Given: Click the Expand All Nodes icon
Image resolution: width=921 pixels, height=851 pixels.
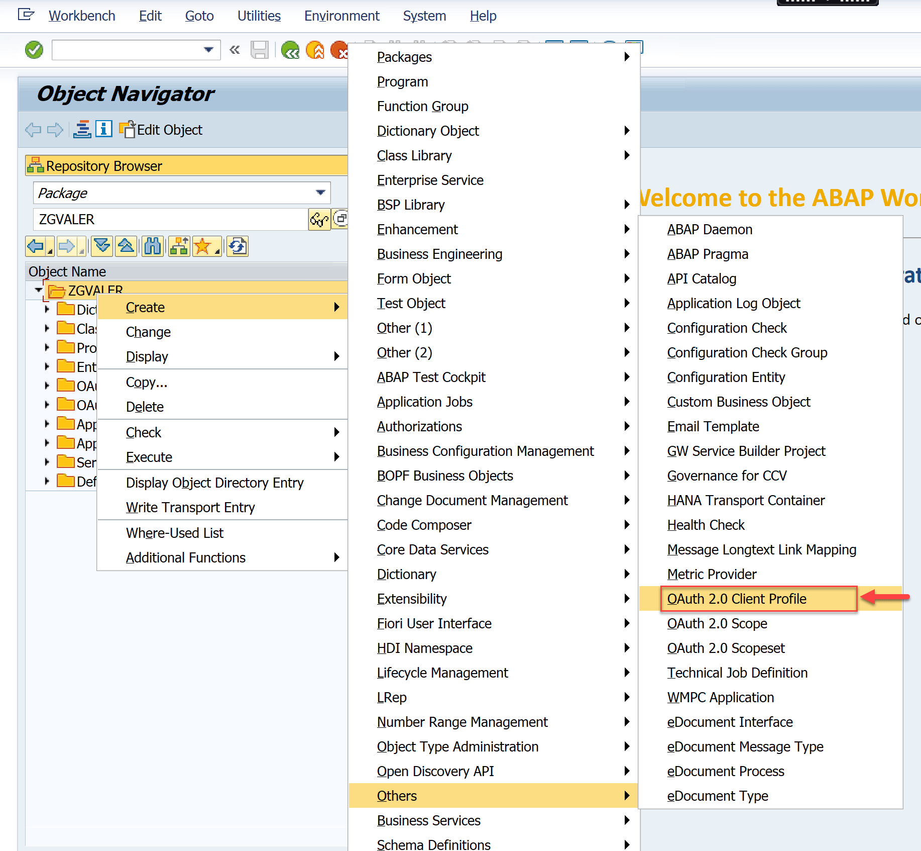Looking at the screenshot, I should 102,246.
